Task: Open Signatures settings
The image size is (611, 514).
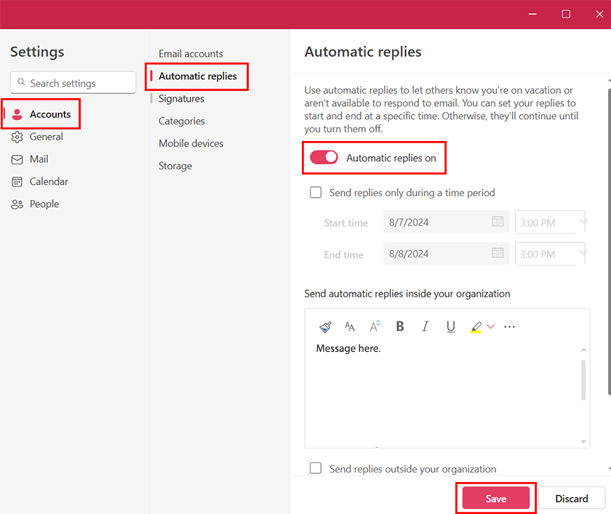Action: (181, 99)
